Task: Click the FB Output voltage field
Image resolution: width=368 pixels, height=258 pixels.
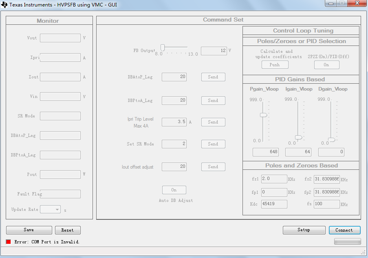Action: click(214, 51)
